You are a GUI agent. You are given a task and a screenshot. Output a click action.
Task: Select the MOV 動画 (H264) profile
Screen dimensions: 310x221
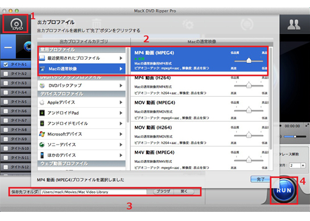[x=199, y=134]
